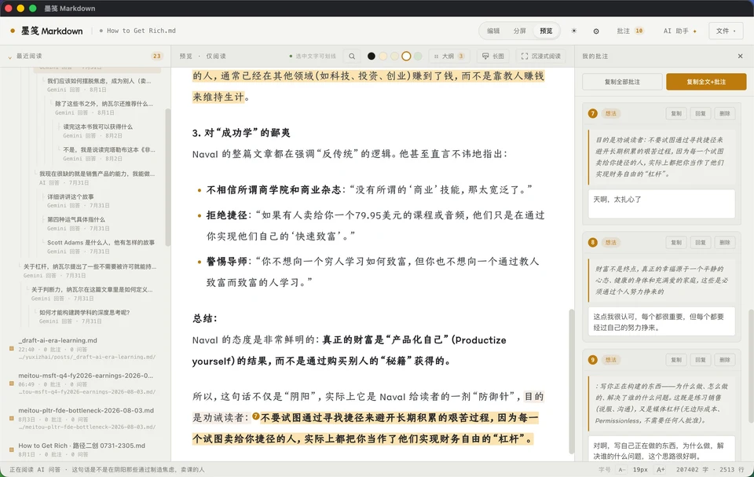
Task: Select the beige highlight color
Action: (x=394, y=57)
